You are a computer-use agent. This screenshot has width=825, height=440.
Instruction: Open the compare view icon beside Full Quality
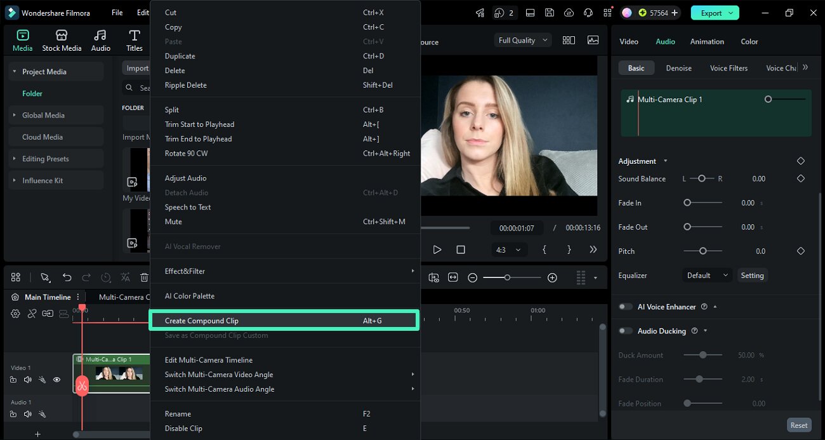pyautogui.click(x=569, y=40)
